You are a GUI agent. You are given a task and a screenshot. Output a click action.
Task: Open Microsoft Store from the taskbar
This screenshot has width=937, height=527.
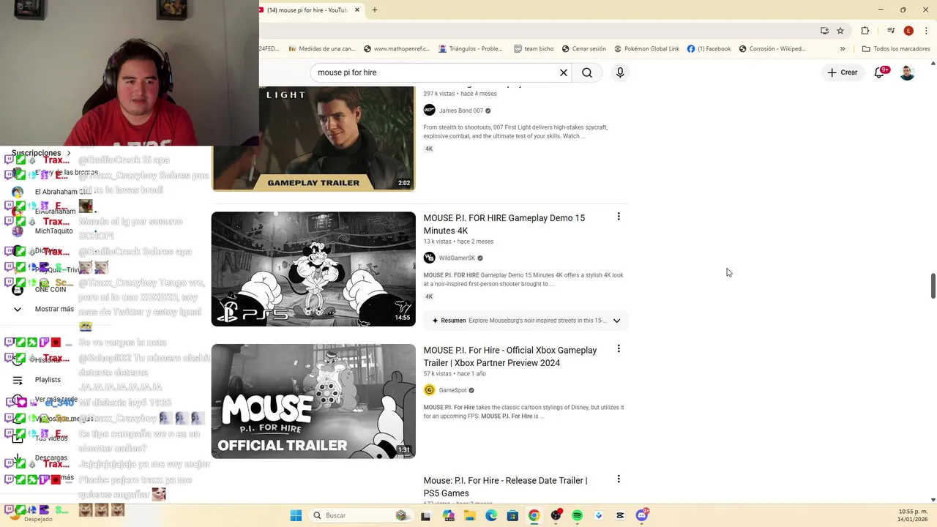[x=512, y=515]
